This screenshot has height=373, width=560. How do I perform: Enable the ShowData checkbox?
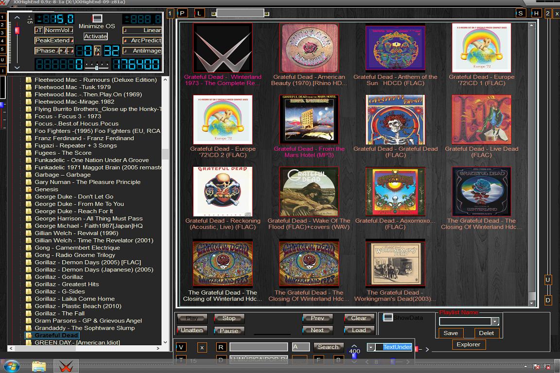click(x=388, y=317)
